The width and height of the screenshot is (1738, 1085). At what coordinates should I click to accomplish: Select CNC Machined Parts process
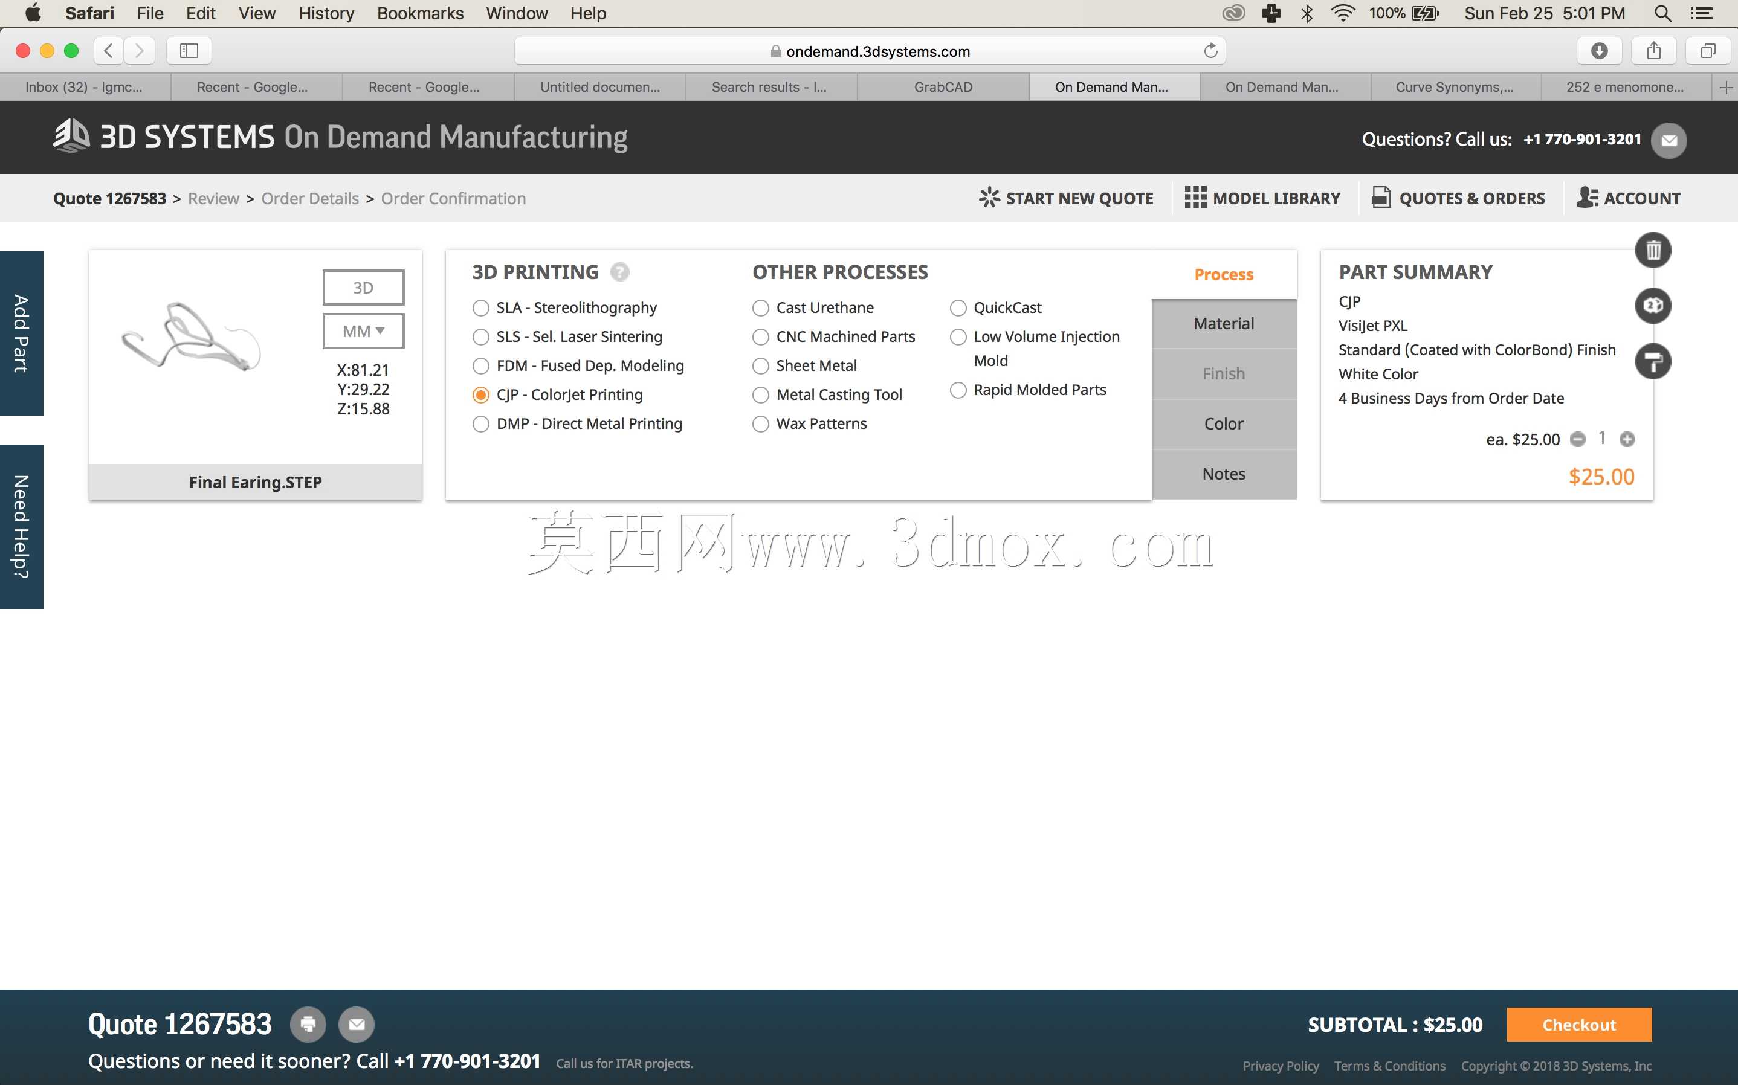761,336
